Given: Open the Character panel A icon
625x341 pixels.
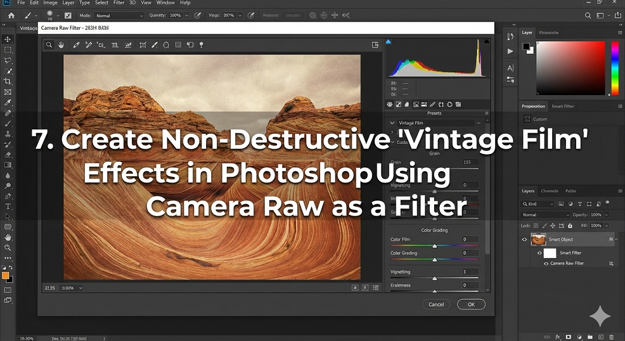Looking at the screenshot, I should click(x=510, y=68).
